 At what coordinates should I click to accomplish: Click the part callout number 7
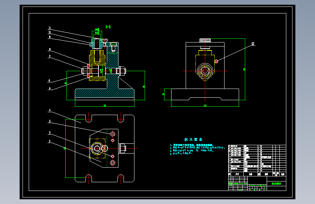click(x=50, y=56)
